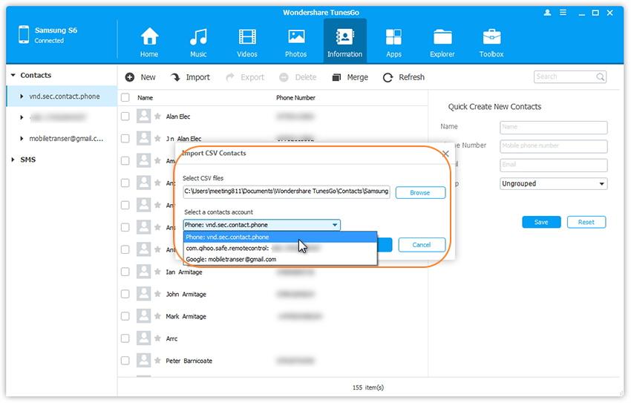Tick the checkbox beside Alan Elec
Image resolution: width=631 pixels, height=403 pixels.
tap(125, 117)
